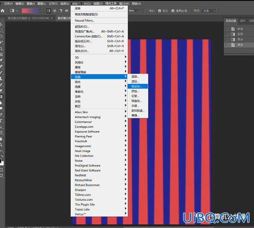Select angle gradient style icon
The width and height of the screenshot is (254, 228).
tap(61, 11)
